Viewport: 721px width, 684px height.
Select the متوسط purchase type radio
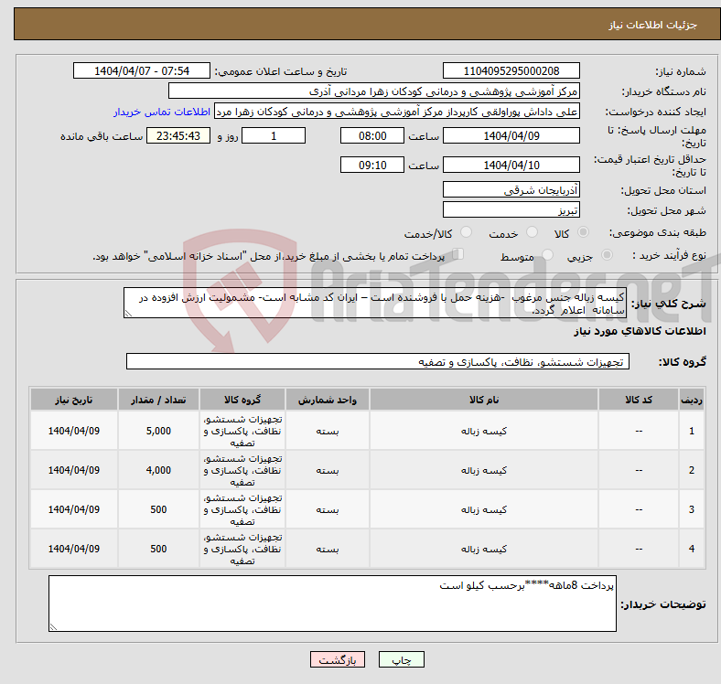pos(547,254)
